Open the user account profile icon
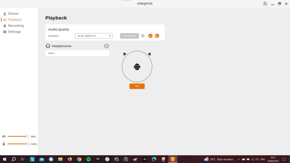 click(265, 4)
